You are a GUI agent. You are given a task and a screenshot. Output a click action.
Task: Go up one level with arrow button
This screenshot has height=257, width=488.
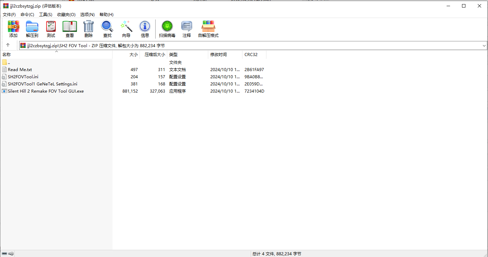pyautogui.click(x=8, y=45)
